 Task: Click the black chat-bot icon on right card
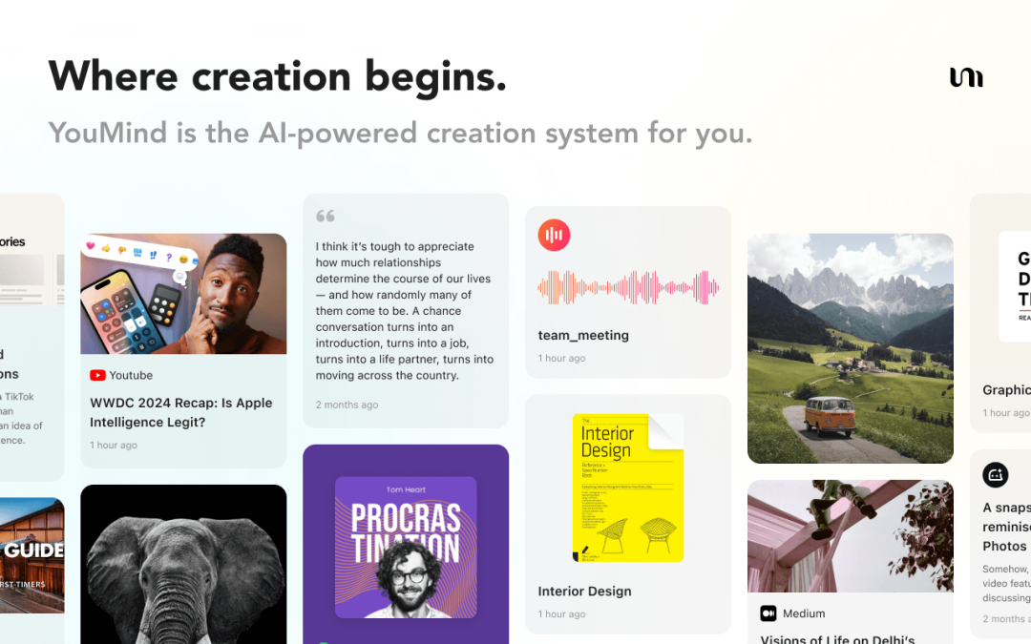995,474
